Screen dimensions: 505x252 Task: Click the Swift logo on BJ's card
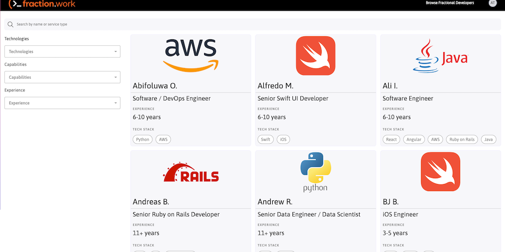coord(440,171)
